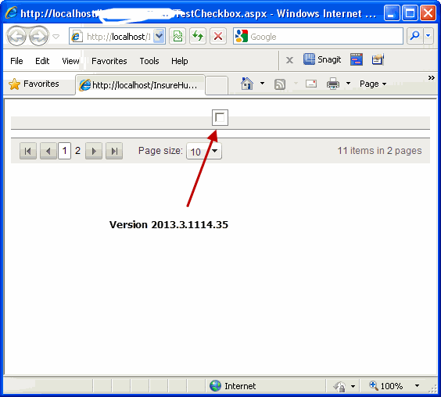Open the Help menu
The image size is (441, 397).
[179, 61]
